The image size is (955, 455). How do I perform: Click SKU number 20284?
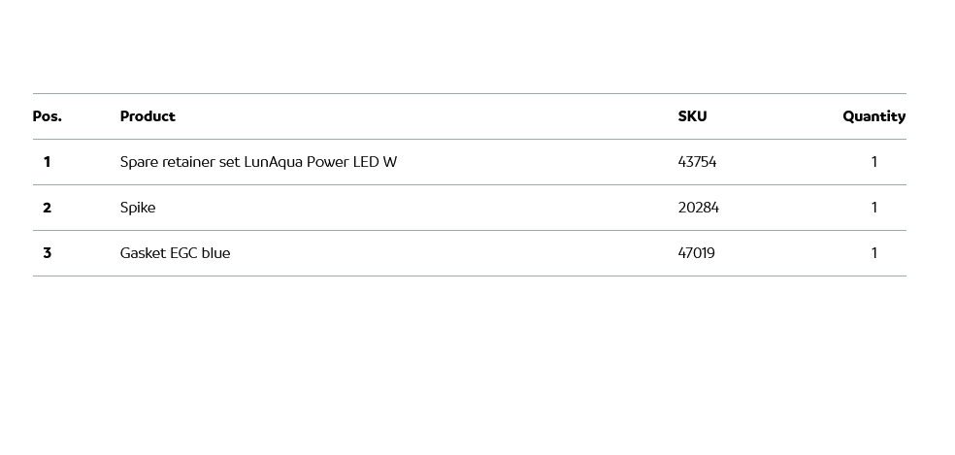coord(698,208)
